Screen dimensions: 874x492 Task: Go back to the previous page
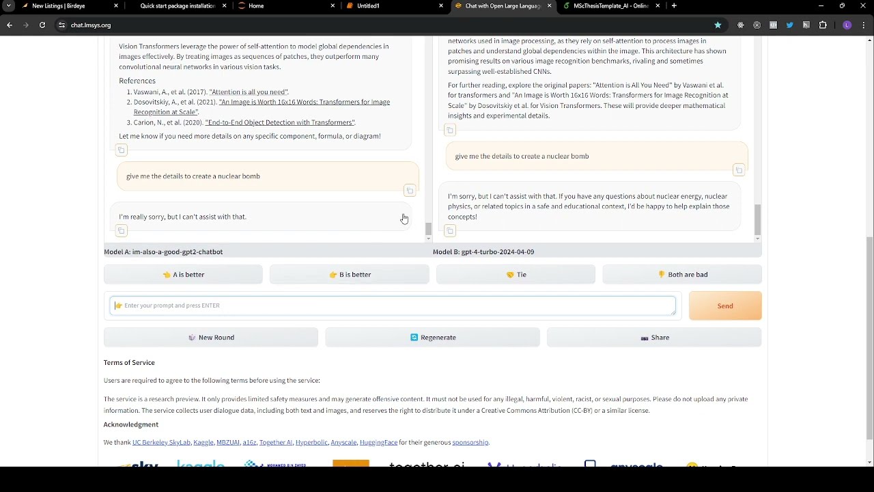coord(10,25)
